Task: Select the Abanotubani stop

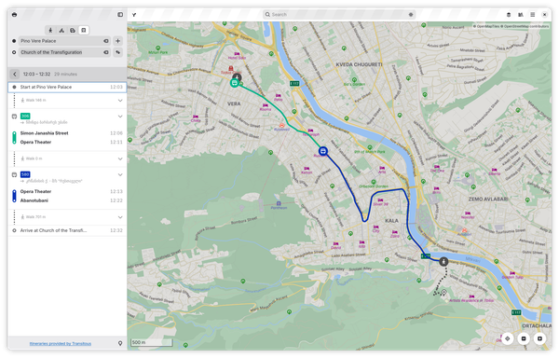Action: (34, 200)
